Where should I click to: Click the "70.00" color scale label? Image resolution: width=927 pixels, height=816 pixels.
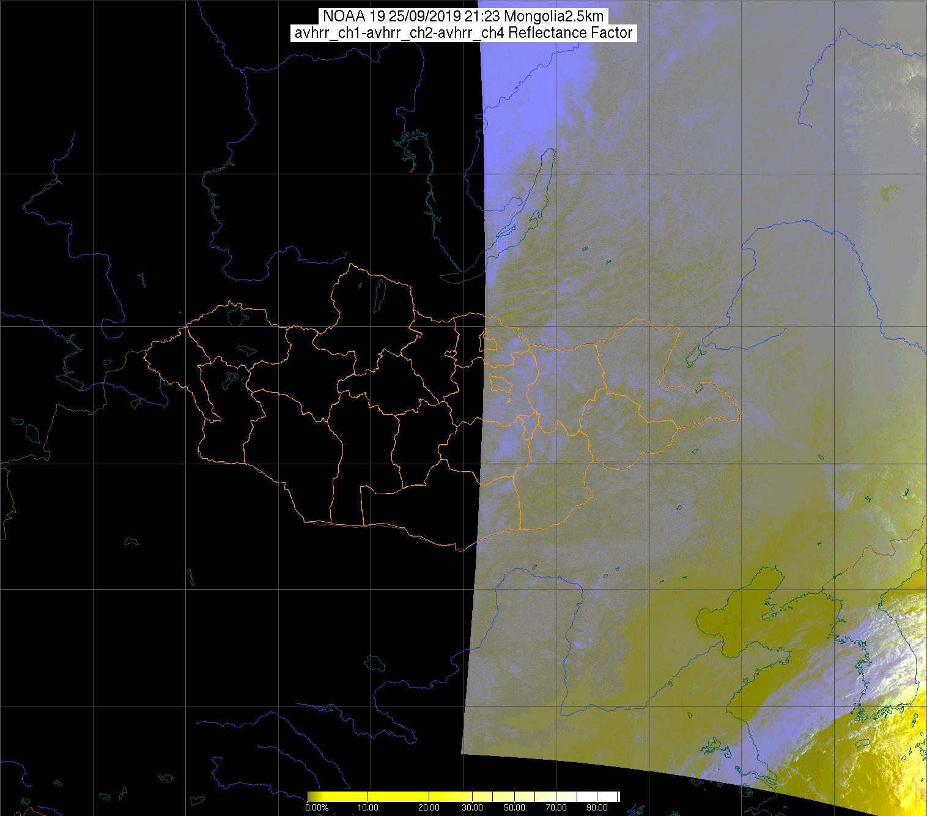coord(555,807)
